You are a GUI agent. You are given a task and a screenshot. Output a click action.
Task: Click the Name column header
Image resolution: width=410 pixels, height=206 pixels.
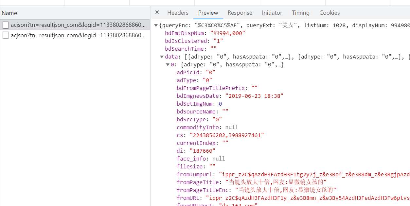coord(9,13)
